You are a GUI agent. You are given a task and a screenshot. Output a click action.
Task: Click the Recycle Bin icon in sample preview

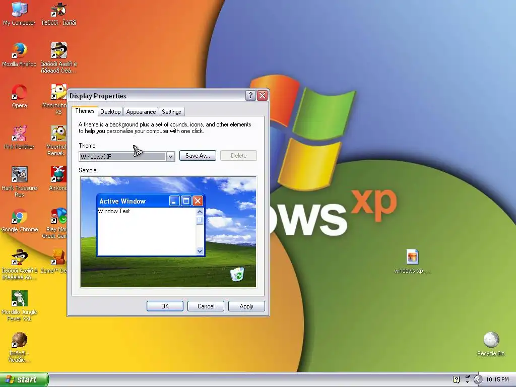(237, 274)
